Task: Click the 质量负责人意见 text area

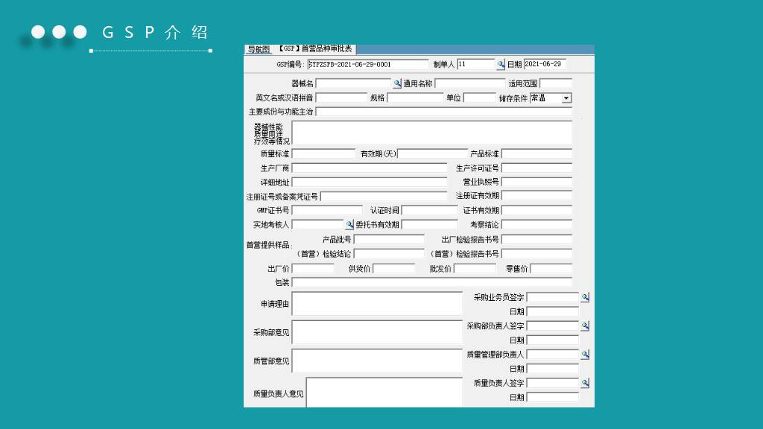Action: tap(384, 392)
